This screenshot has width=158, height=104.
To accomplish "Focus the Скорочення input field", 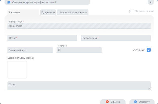I will 116,38.
